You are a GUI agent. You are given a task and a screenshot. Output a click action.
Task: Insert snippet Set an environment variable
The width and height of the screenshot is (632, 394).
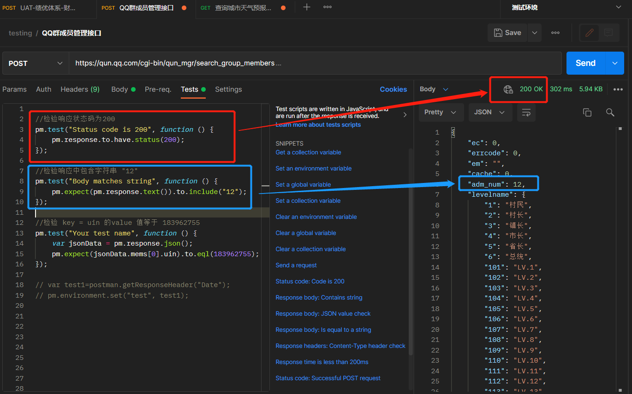point(314,169)
